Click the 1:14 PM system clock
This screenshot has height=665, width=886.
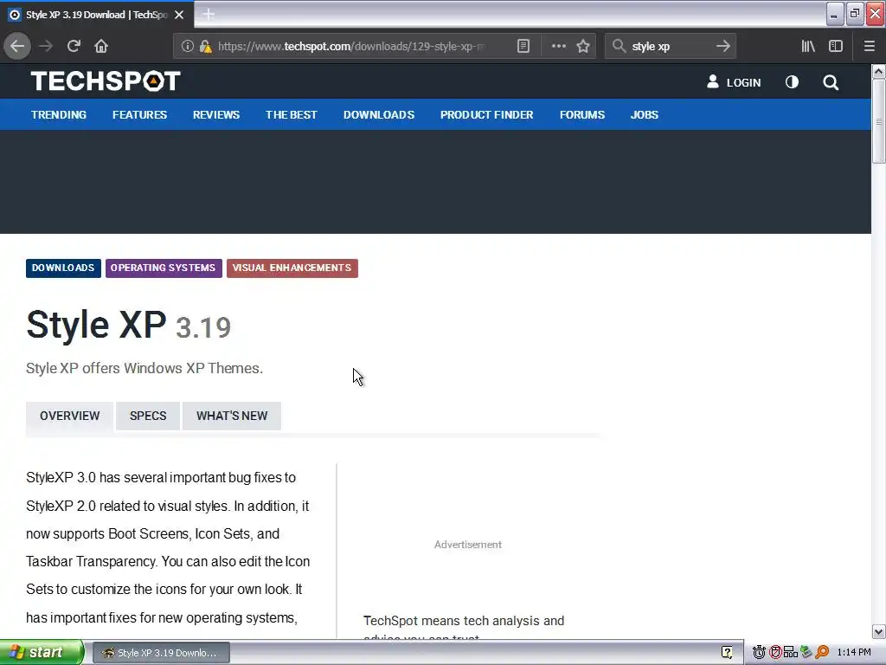[854, 653]
